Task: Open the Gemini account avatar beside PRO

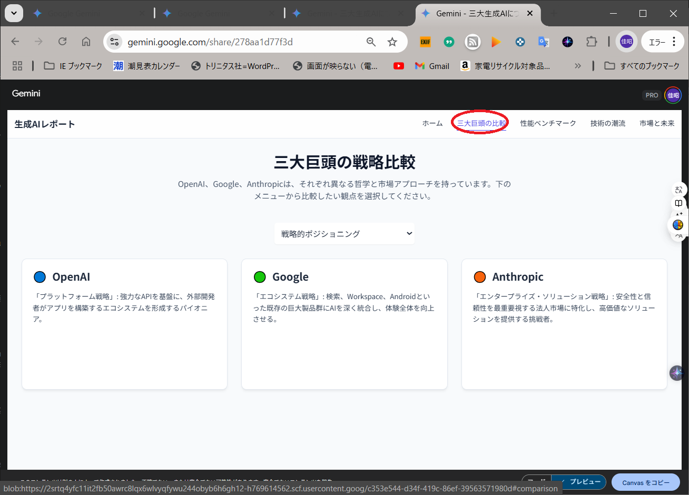Action: (x=673, y=95)
